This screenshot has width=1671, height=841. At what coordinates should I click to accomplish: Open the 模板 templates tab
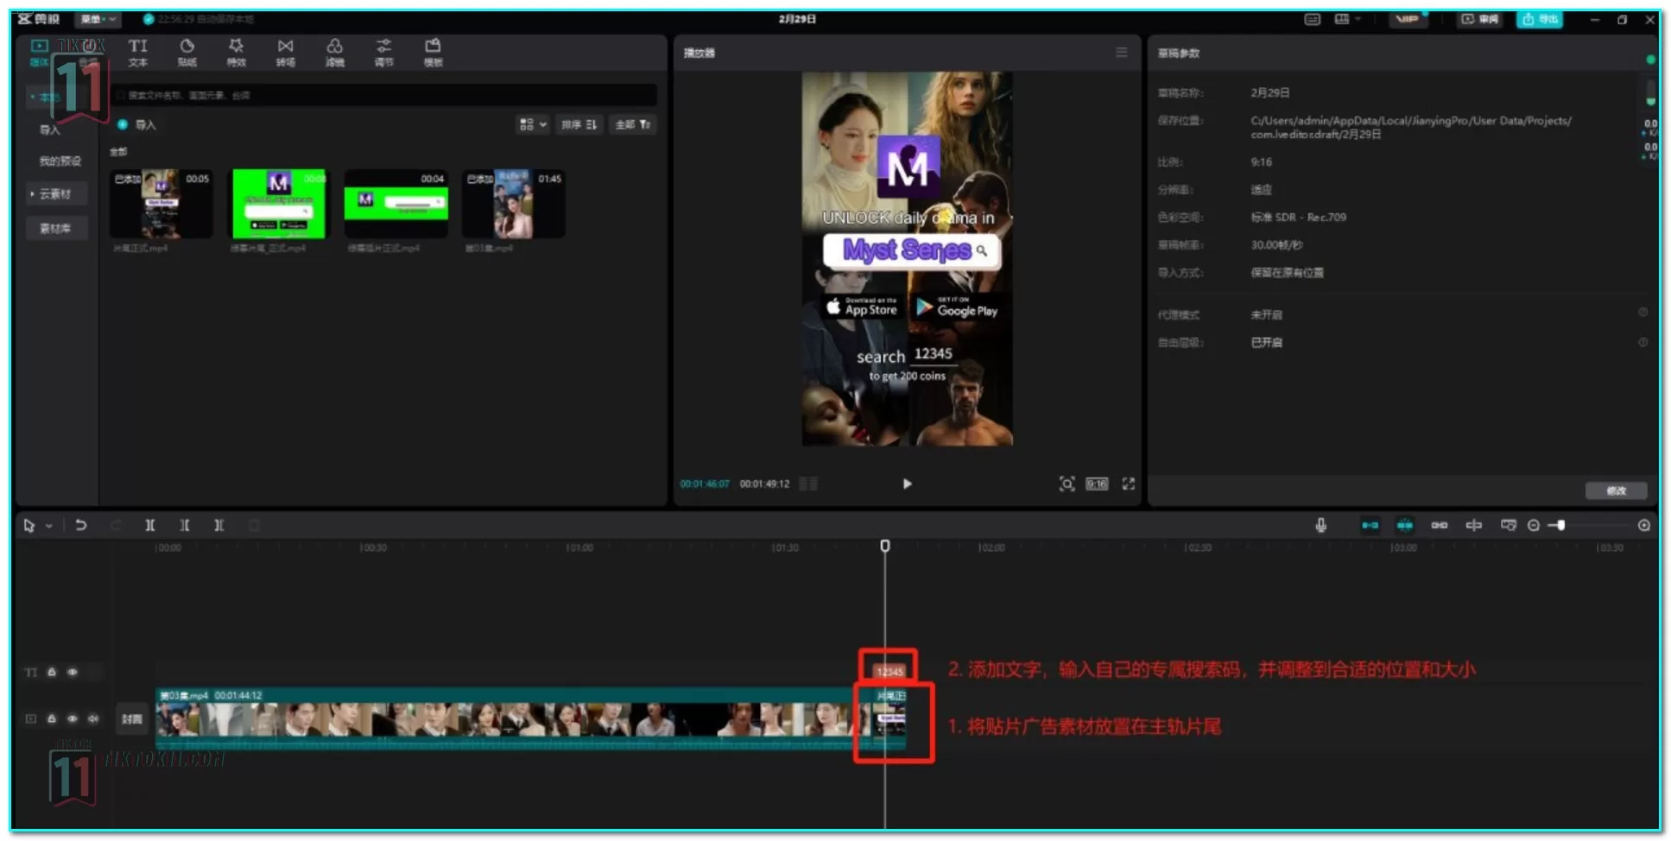tap(433, 52)
